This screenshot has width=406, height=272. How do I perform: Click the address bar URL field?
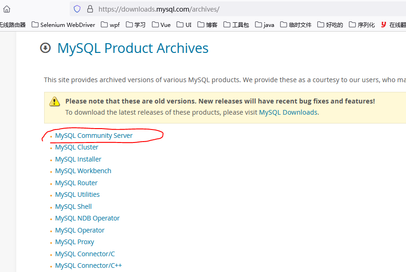pos(232,9)
